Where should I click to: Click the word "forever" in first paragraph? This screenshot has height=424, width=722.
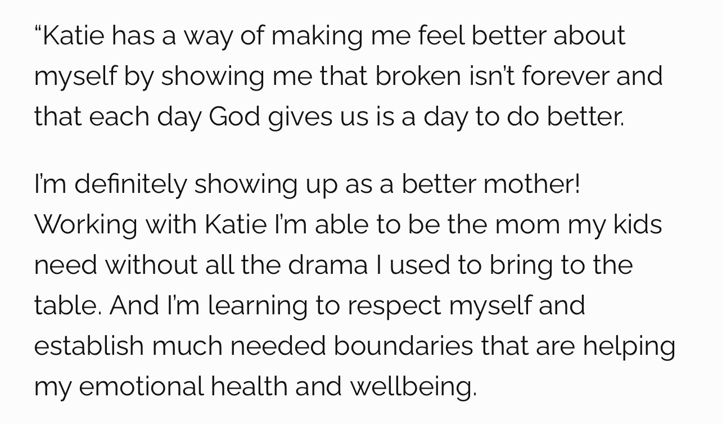point(566,76)
